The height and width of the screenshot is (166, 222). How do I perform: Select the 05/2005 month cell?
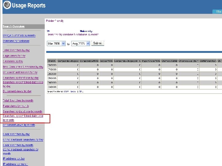(x=52, y=78)
